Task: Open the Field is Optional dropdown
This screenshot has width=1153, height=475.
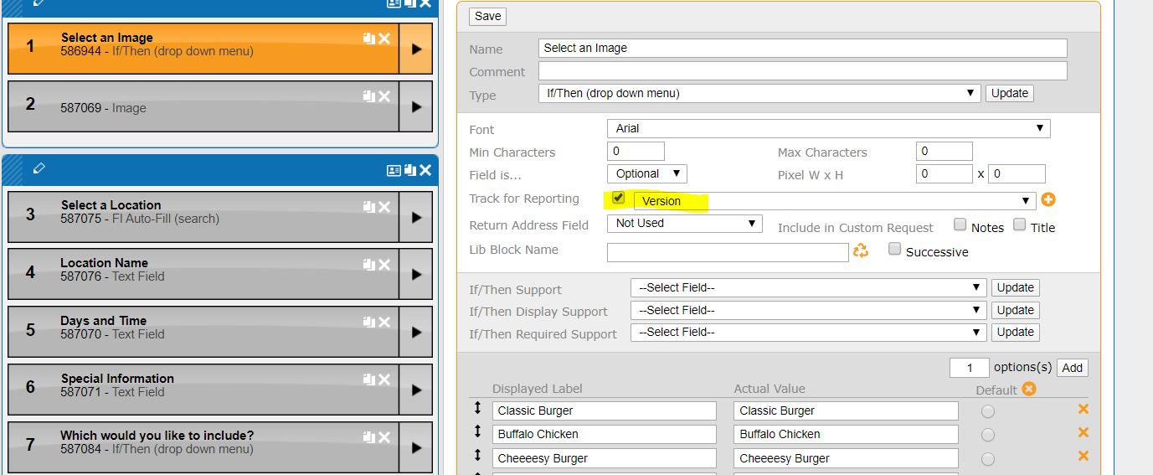Action: tap(646, 174)
